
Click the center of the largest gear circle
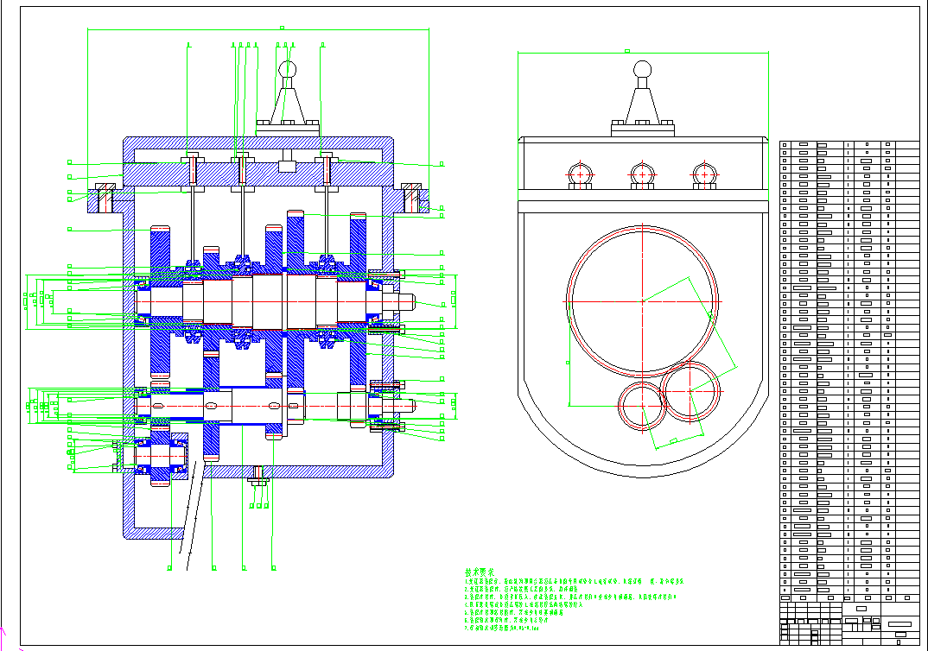point(642,300)
